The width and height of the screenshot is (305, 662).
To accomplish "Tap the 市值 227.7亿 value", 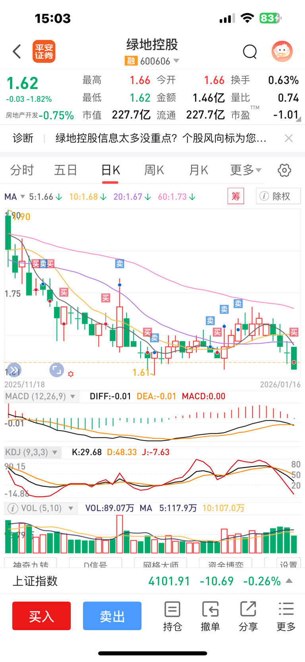I will pyautogui.click(x=131, y=115).
